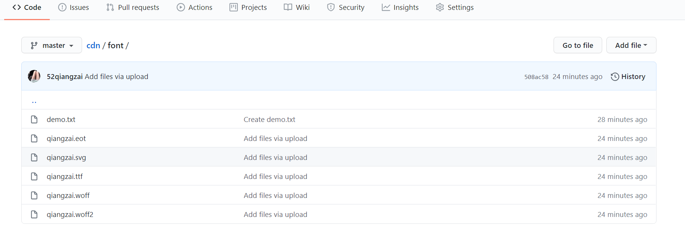685x250 pixels.
Task: Expand the Add file dropdown
Action: [631, 45]
